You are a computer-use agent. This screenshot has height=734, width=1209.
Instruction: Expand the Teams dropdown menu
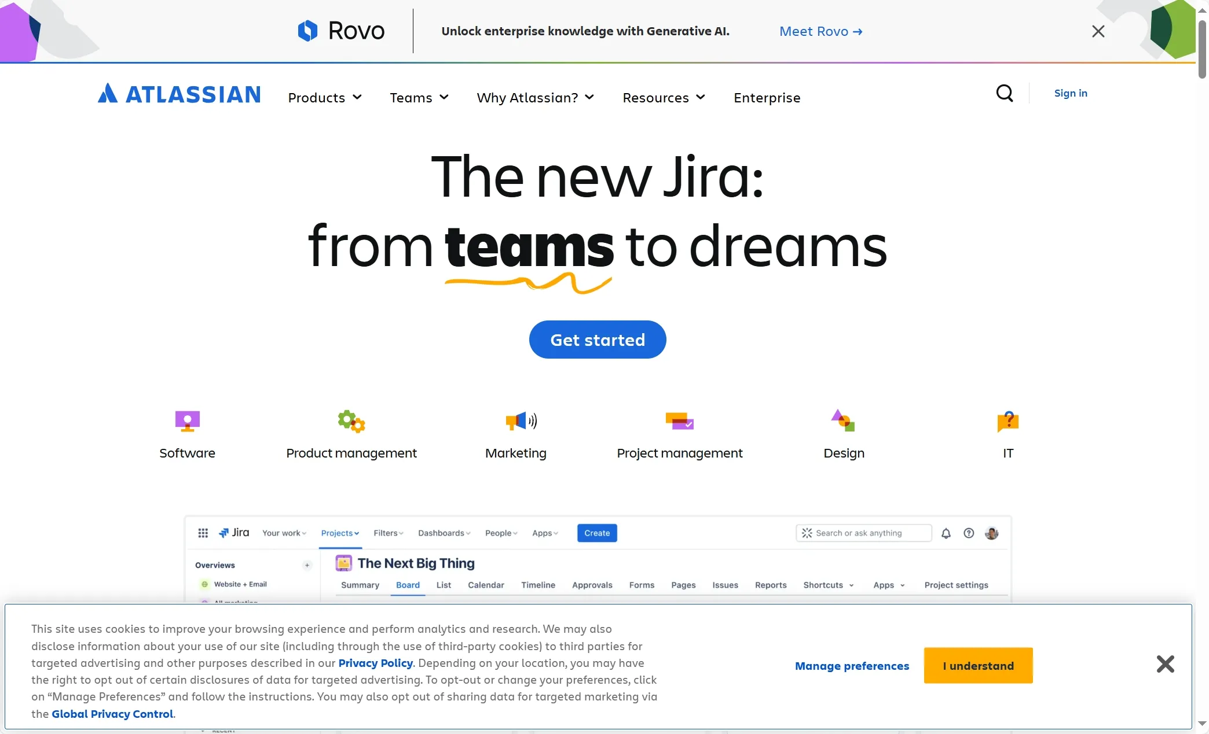pyautogui.click(x=419, y=97)
